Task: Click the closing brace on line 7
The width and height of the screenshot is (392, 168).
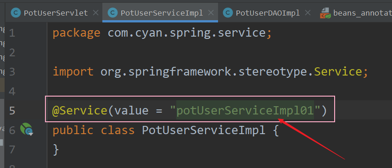Action: 56,150
